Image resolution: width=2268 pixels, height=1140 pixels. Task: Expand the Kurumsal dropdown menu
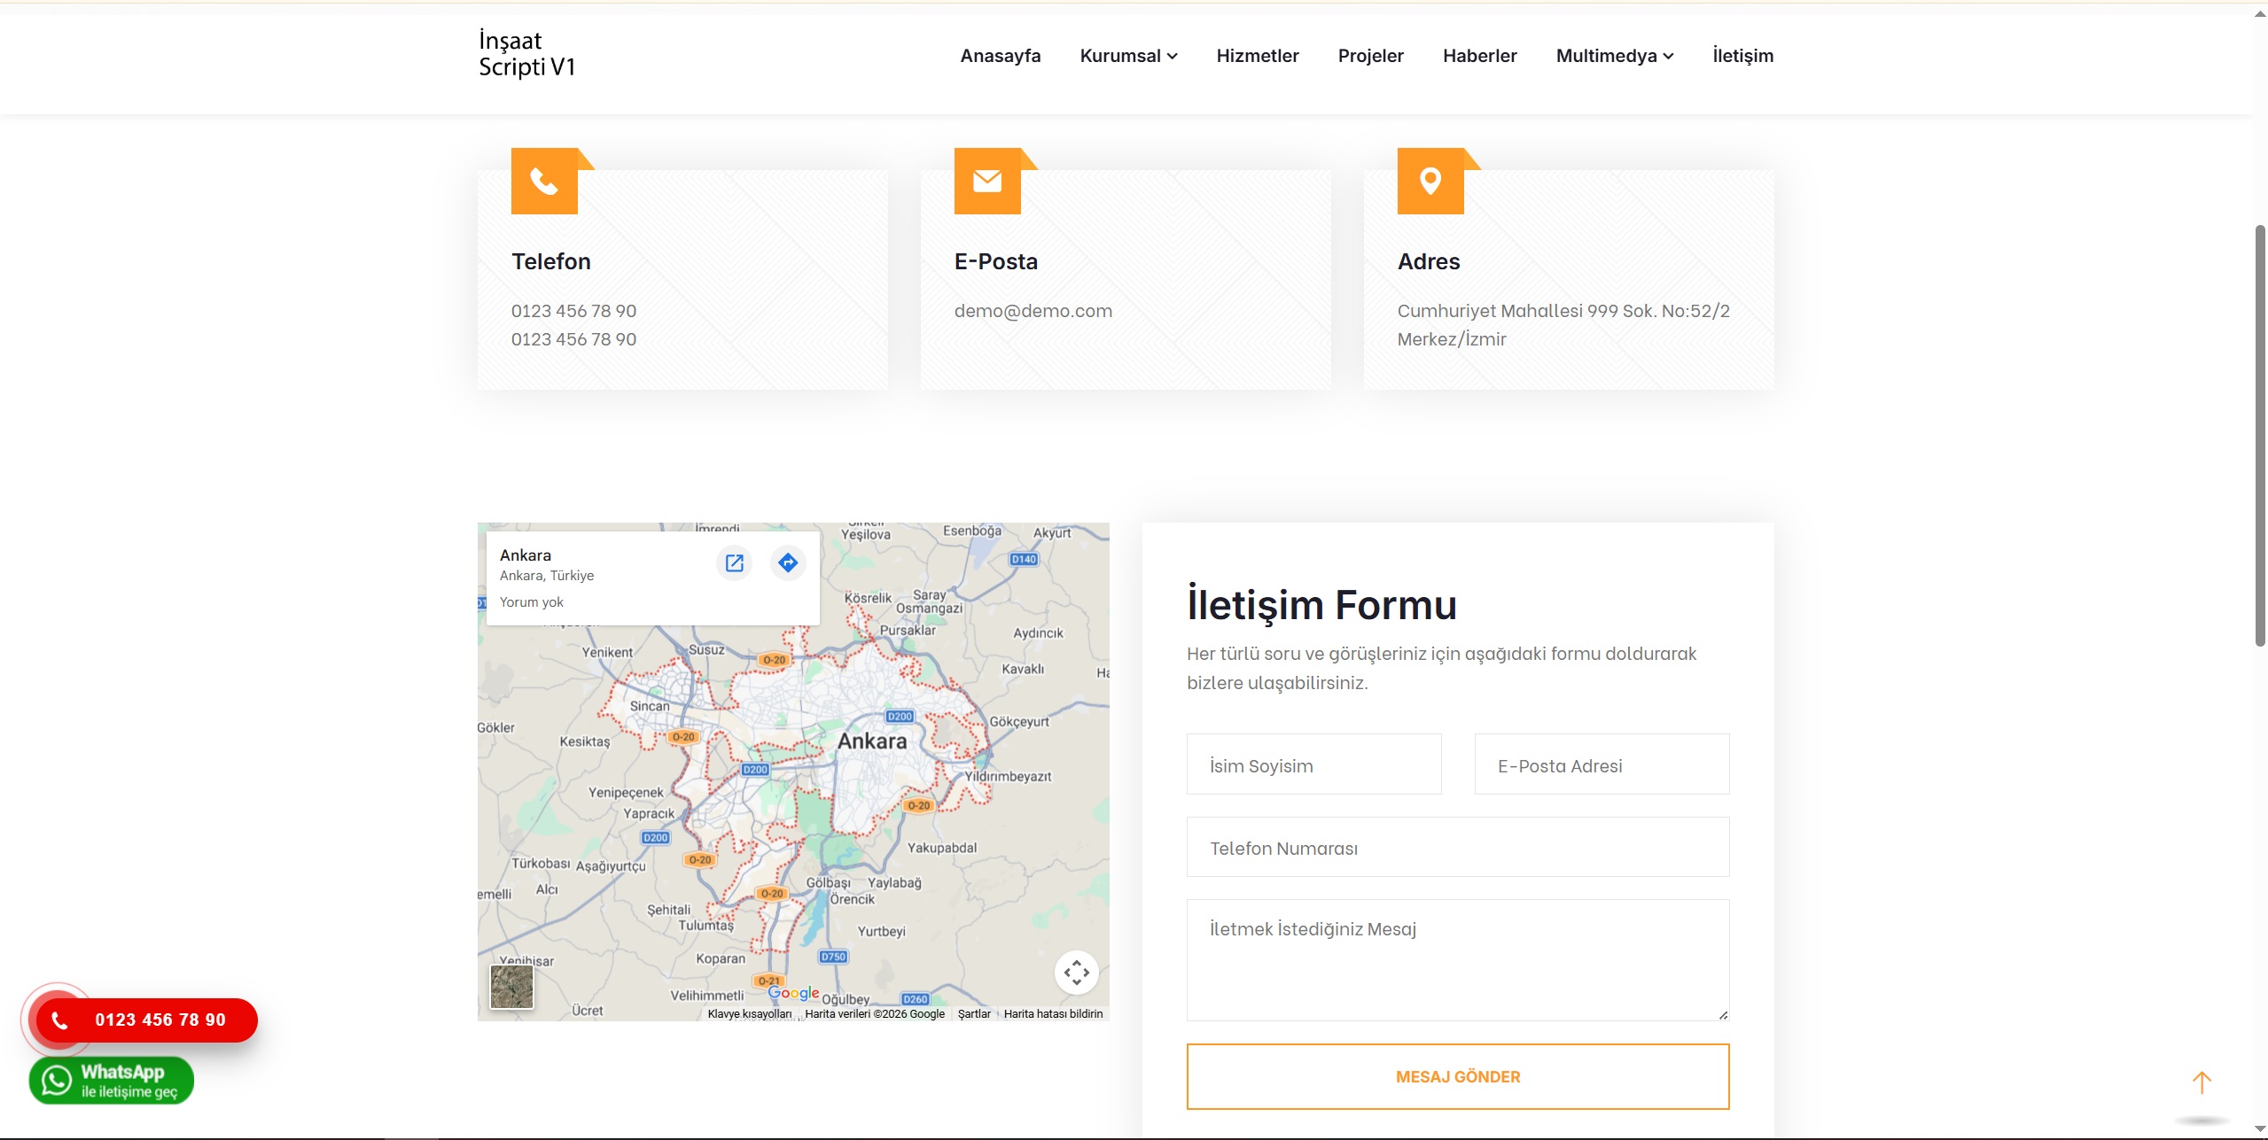point(1127,56)
